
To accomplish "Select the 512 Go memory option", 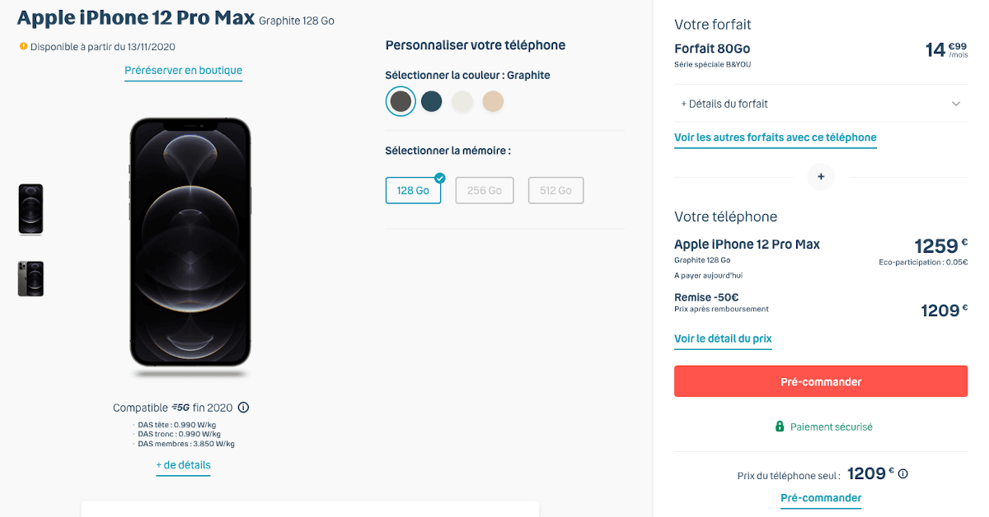I will click(555, 189).
